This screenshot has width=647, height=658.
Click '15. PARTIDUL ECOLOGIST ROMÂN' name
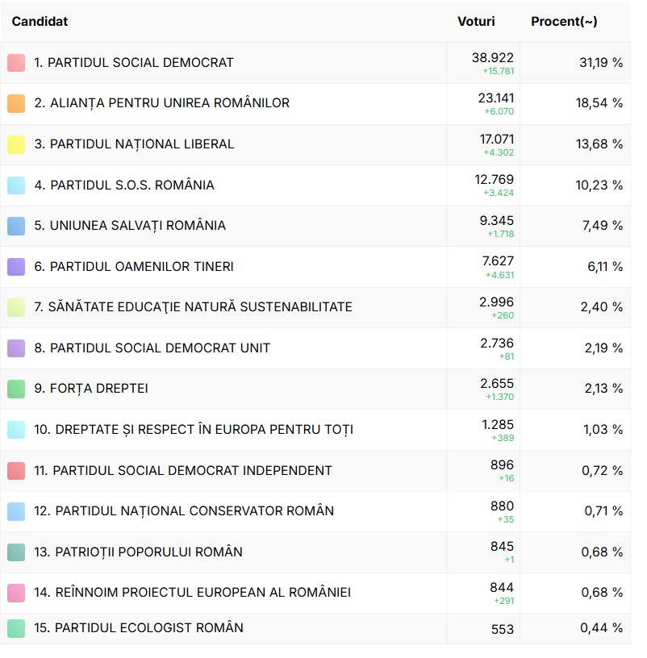pyautogui.click(x=139, y=628)
